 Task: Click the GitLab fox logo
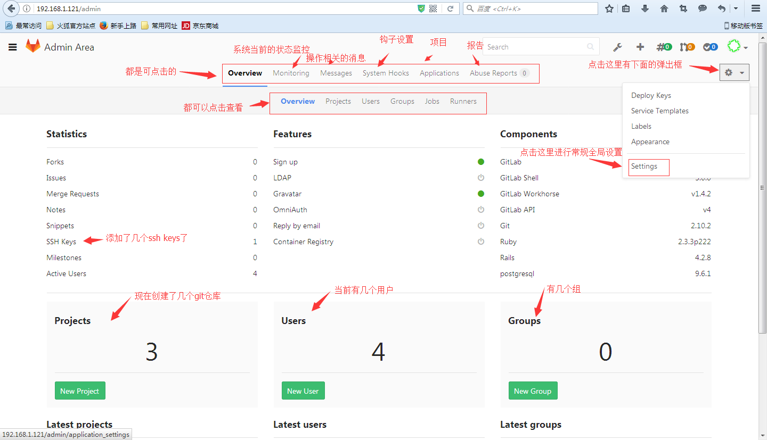pyautogui.click(x=33, y=47)
